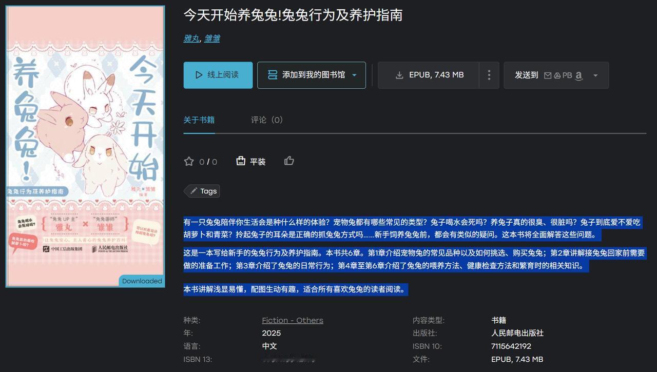
Task: Click the download arrow icon beside EPUB
Action: (399, 75)
